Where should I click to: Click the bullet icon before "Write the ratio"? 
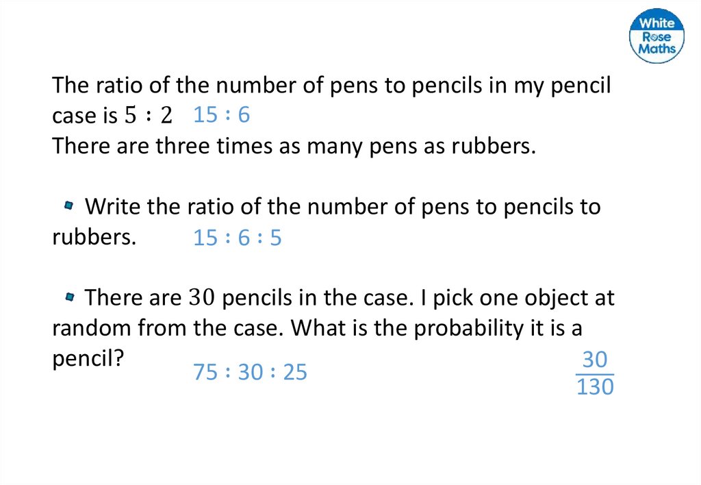pyautogui.click(x=69, y=206)
